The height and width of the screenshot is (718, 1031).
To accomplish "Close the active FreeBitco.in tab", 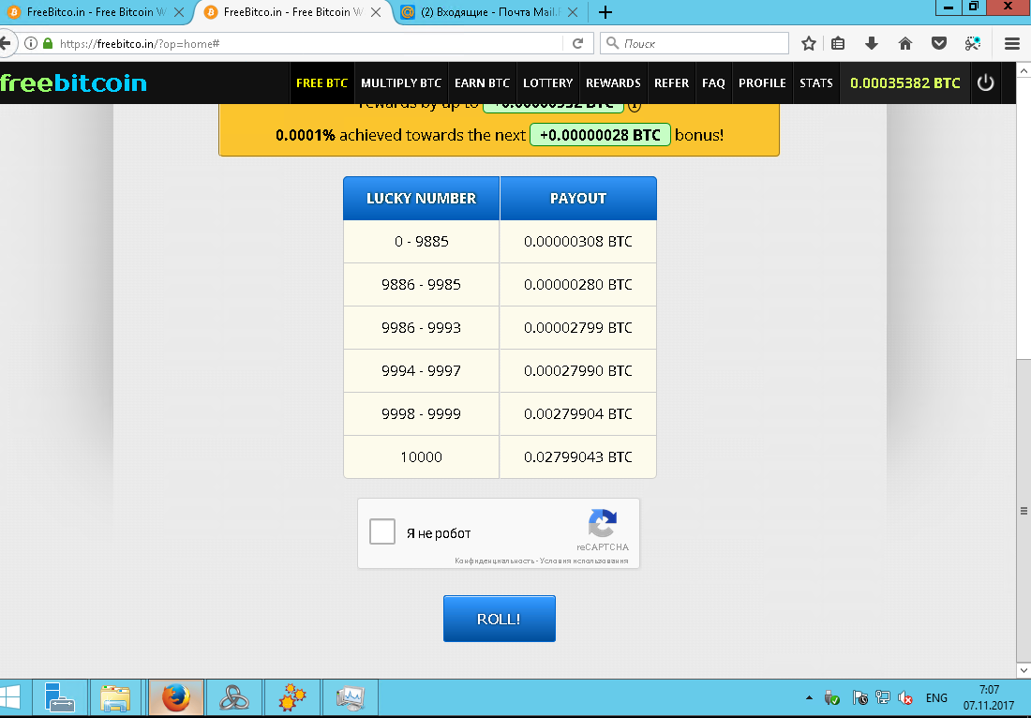I will 376,12.
